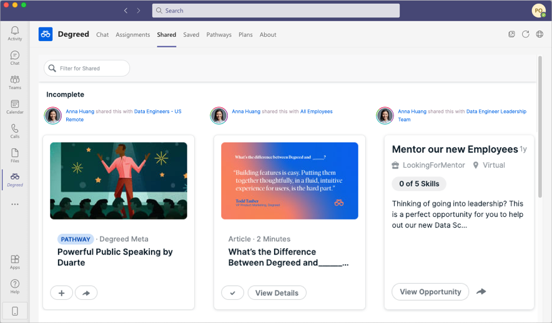Open Anna Huang link above article card
The width and height of the screenshot is (552, 323).
coord(246,112)
